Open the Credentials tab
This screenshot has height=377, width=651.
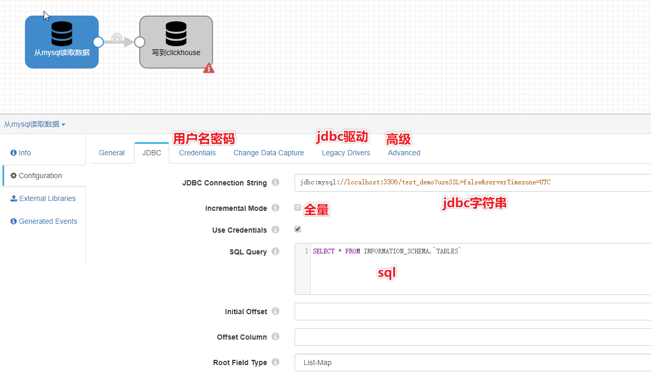197,153
